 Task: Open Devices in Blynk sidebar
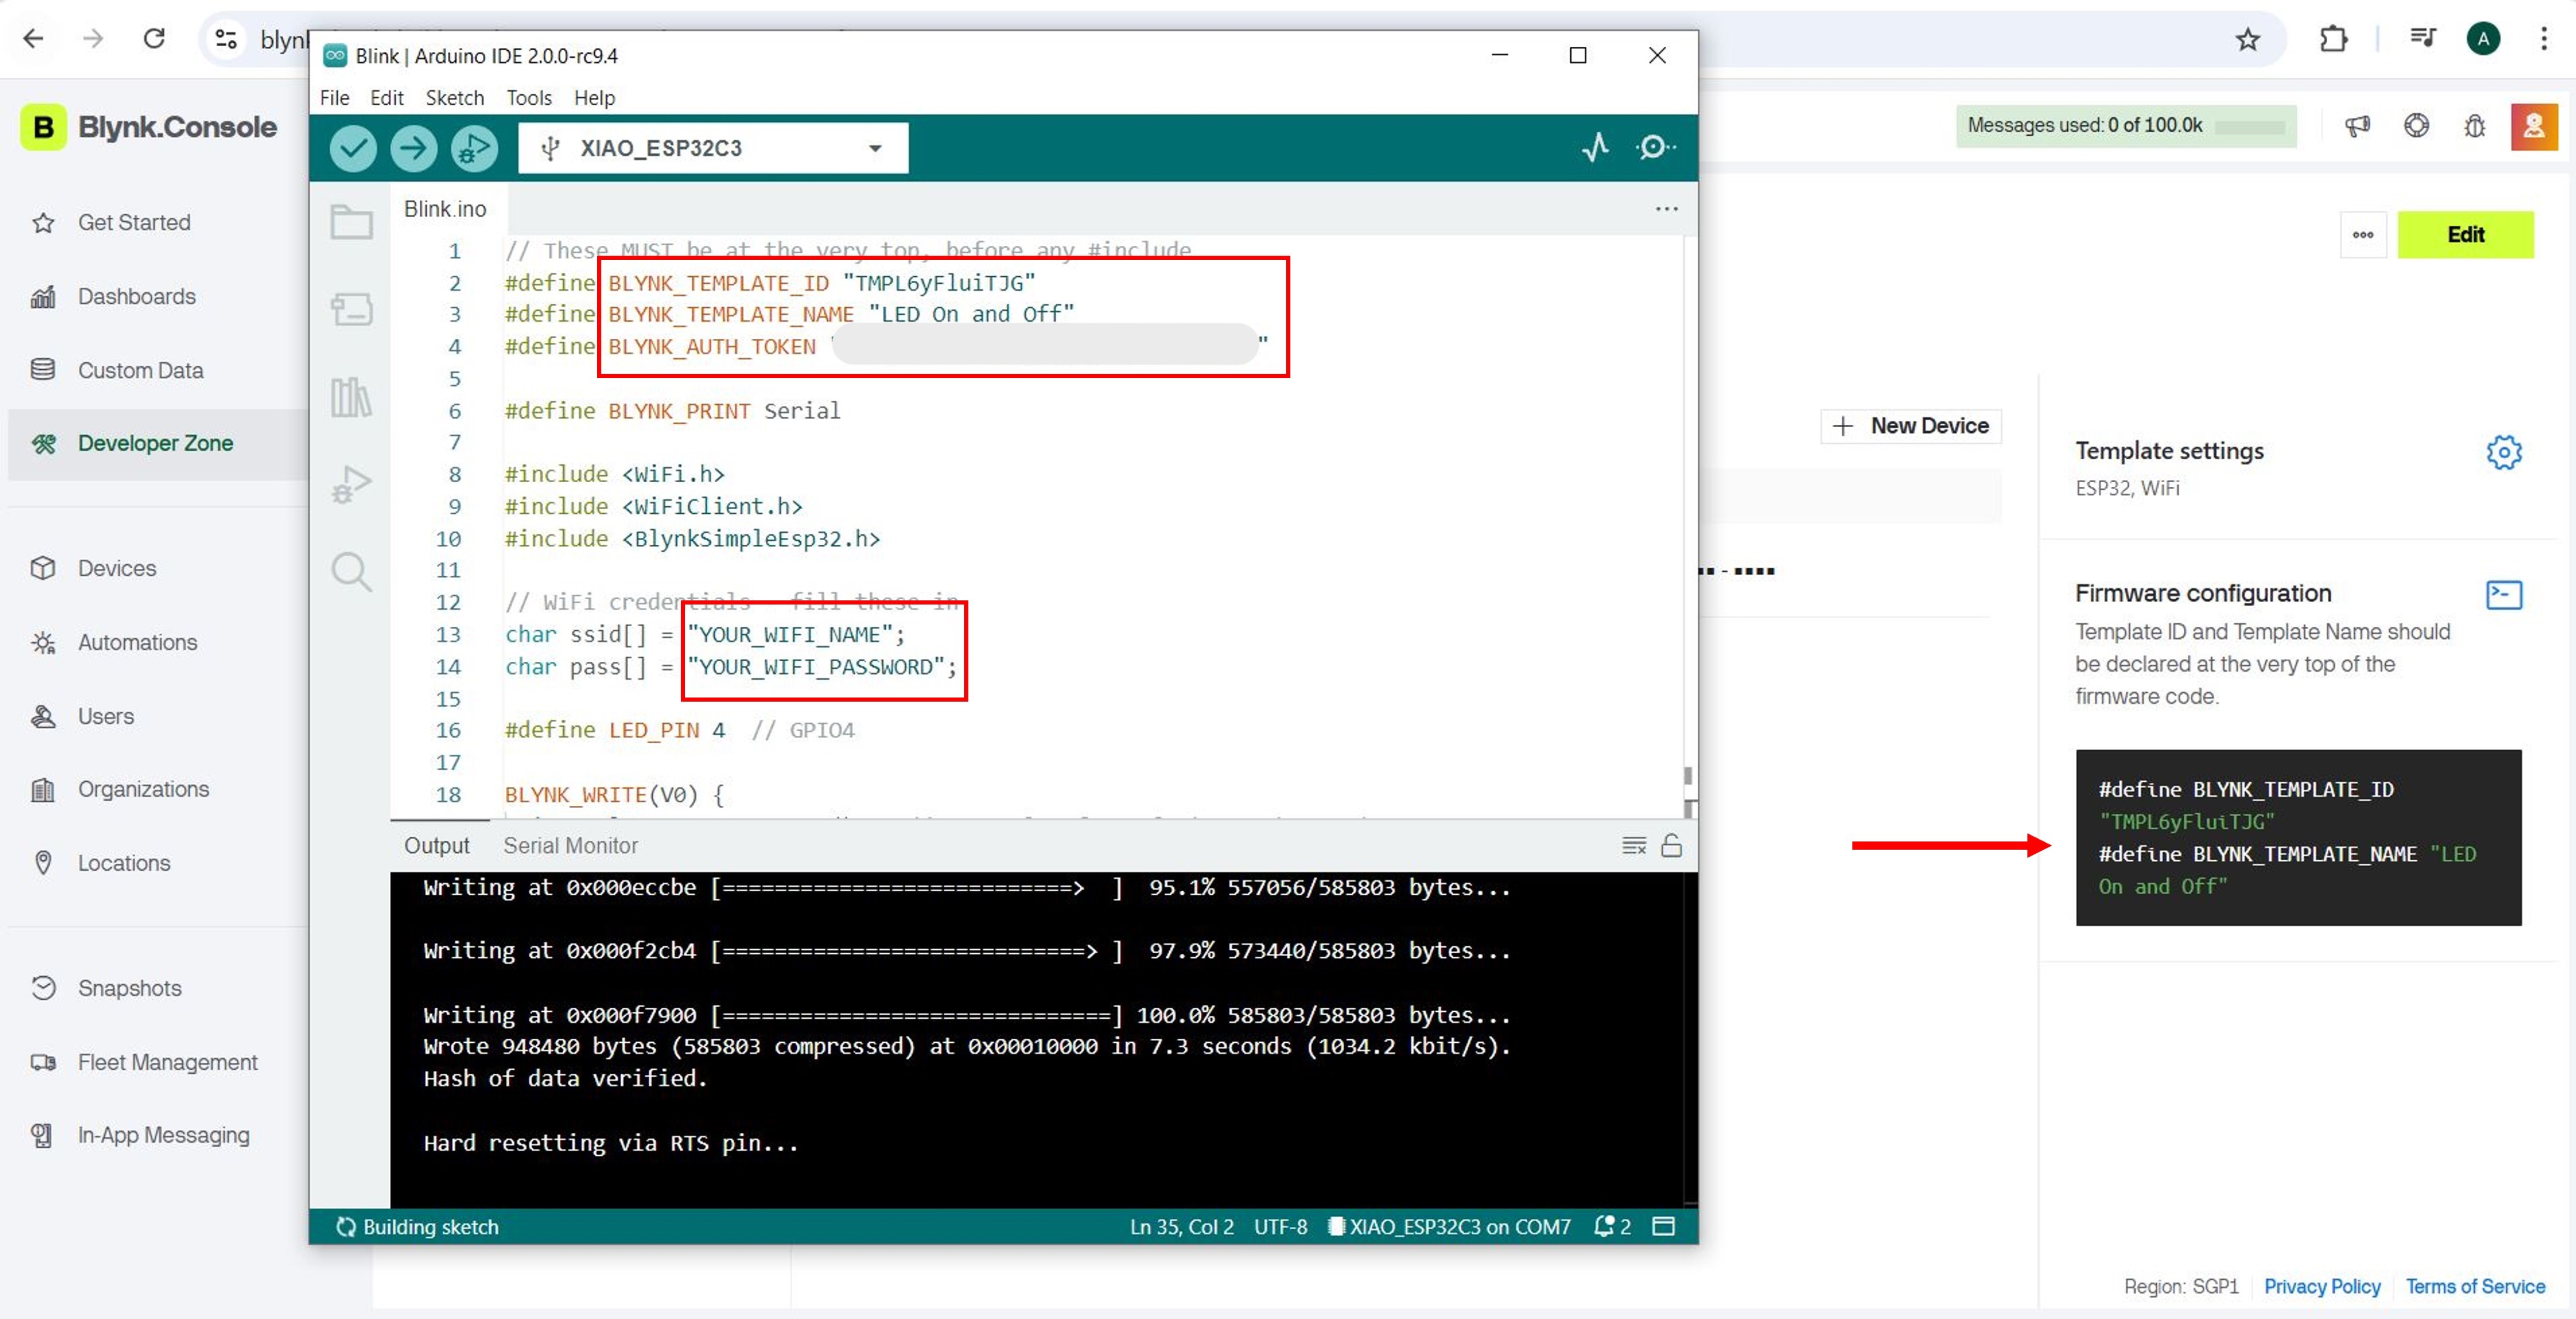pyautogui.click(x=117, y=569)
